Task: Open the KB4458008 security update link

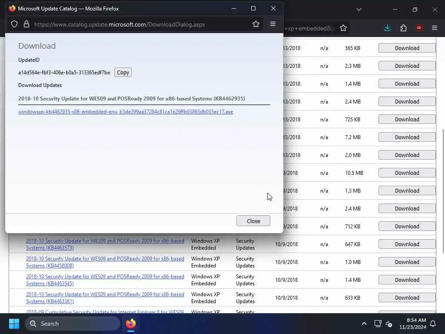Action: (x=105, y=262)
